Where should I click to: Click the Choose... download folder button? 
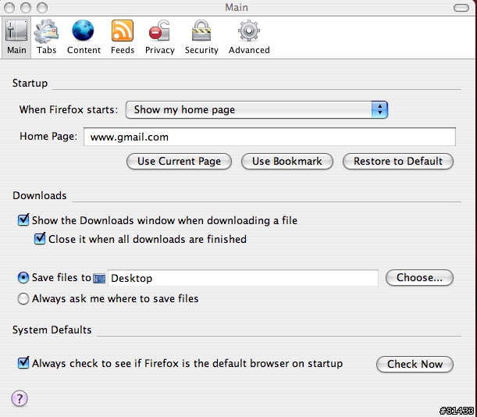(419, 277)
